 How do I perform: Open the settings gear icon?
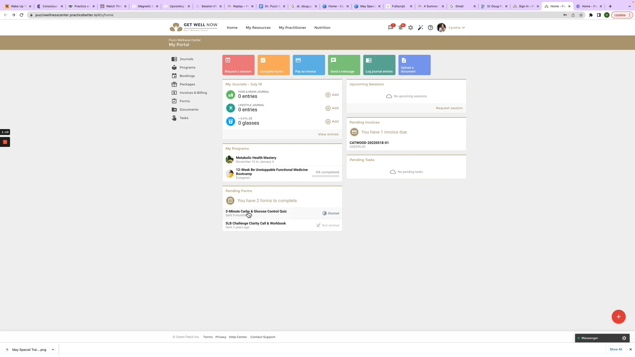411,28
